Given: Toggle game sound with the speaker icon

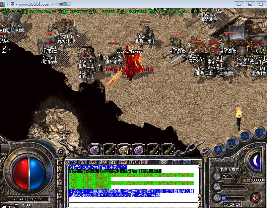Looking at the screenshot, I should [x=259, y=132].
